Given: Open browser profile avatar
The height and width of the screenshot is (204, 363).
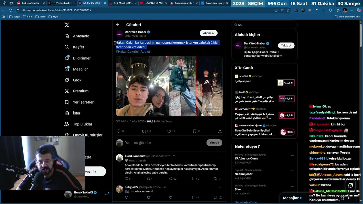Looking at the screenshot, I should pos(345,10).
